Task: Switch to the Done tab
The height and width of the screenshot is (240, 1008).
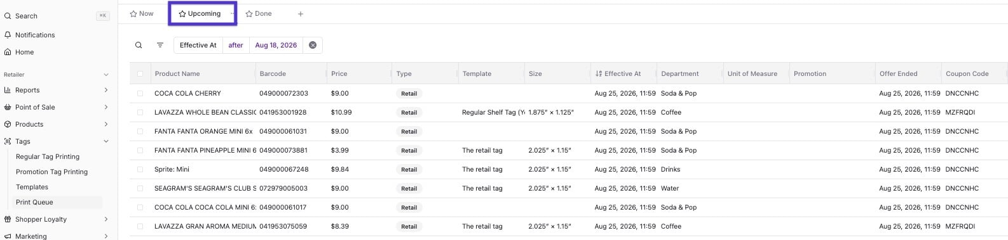Action: 259,13
